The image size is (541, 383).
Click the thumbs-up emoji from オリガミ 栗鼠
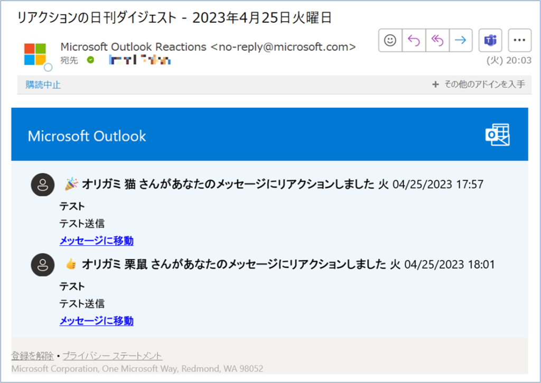(71, 264)
